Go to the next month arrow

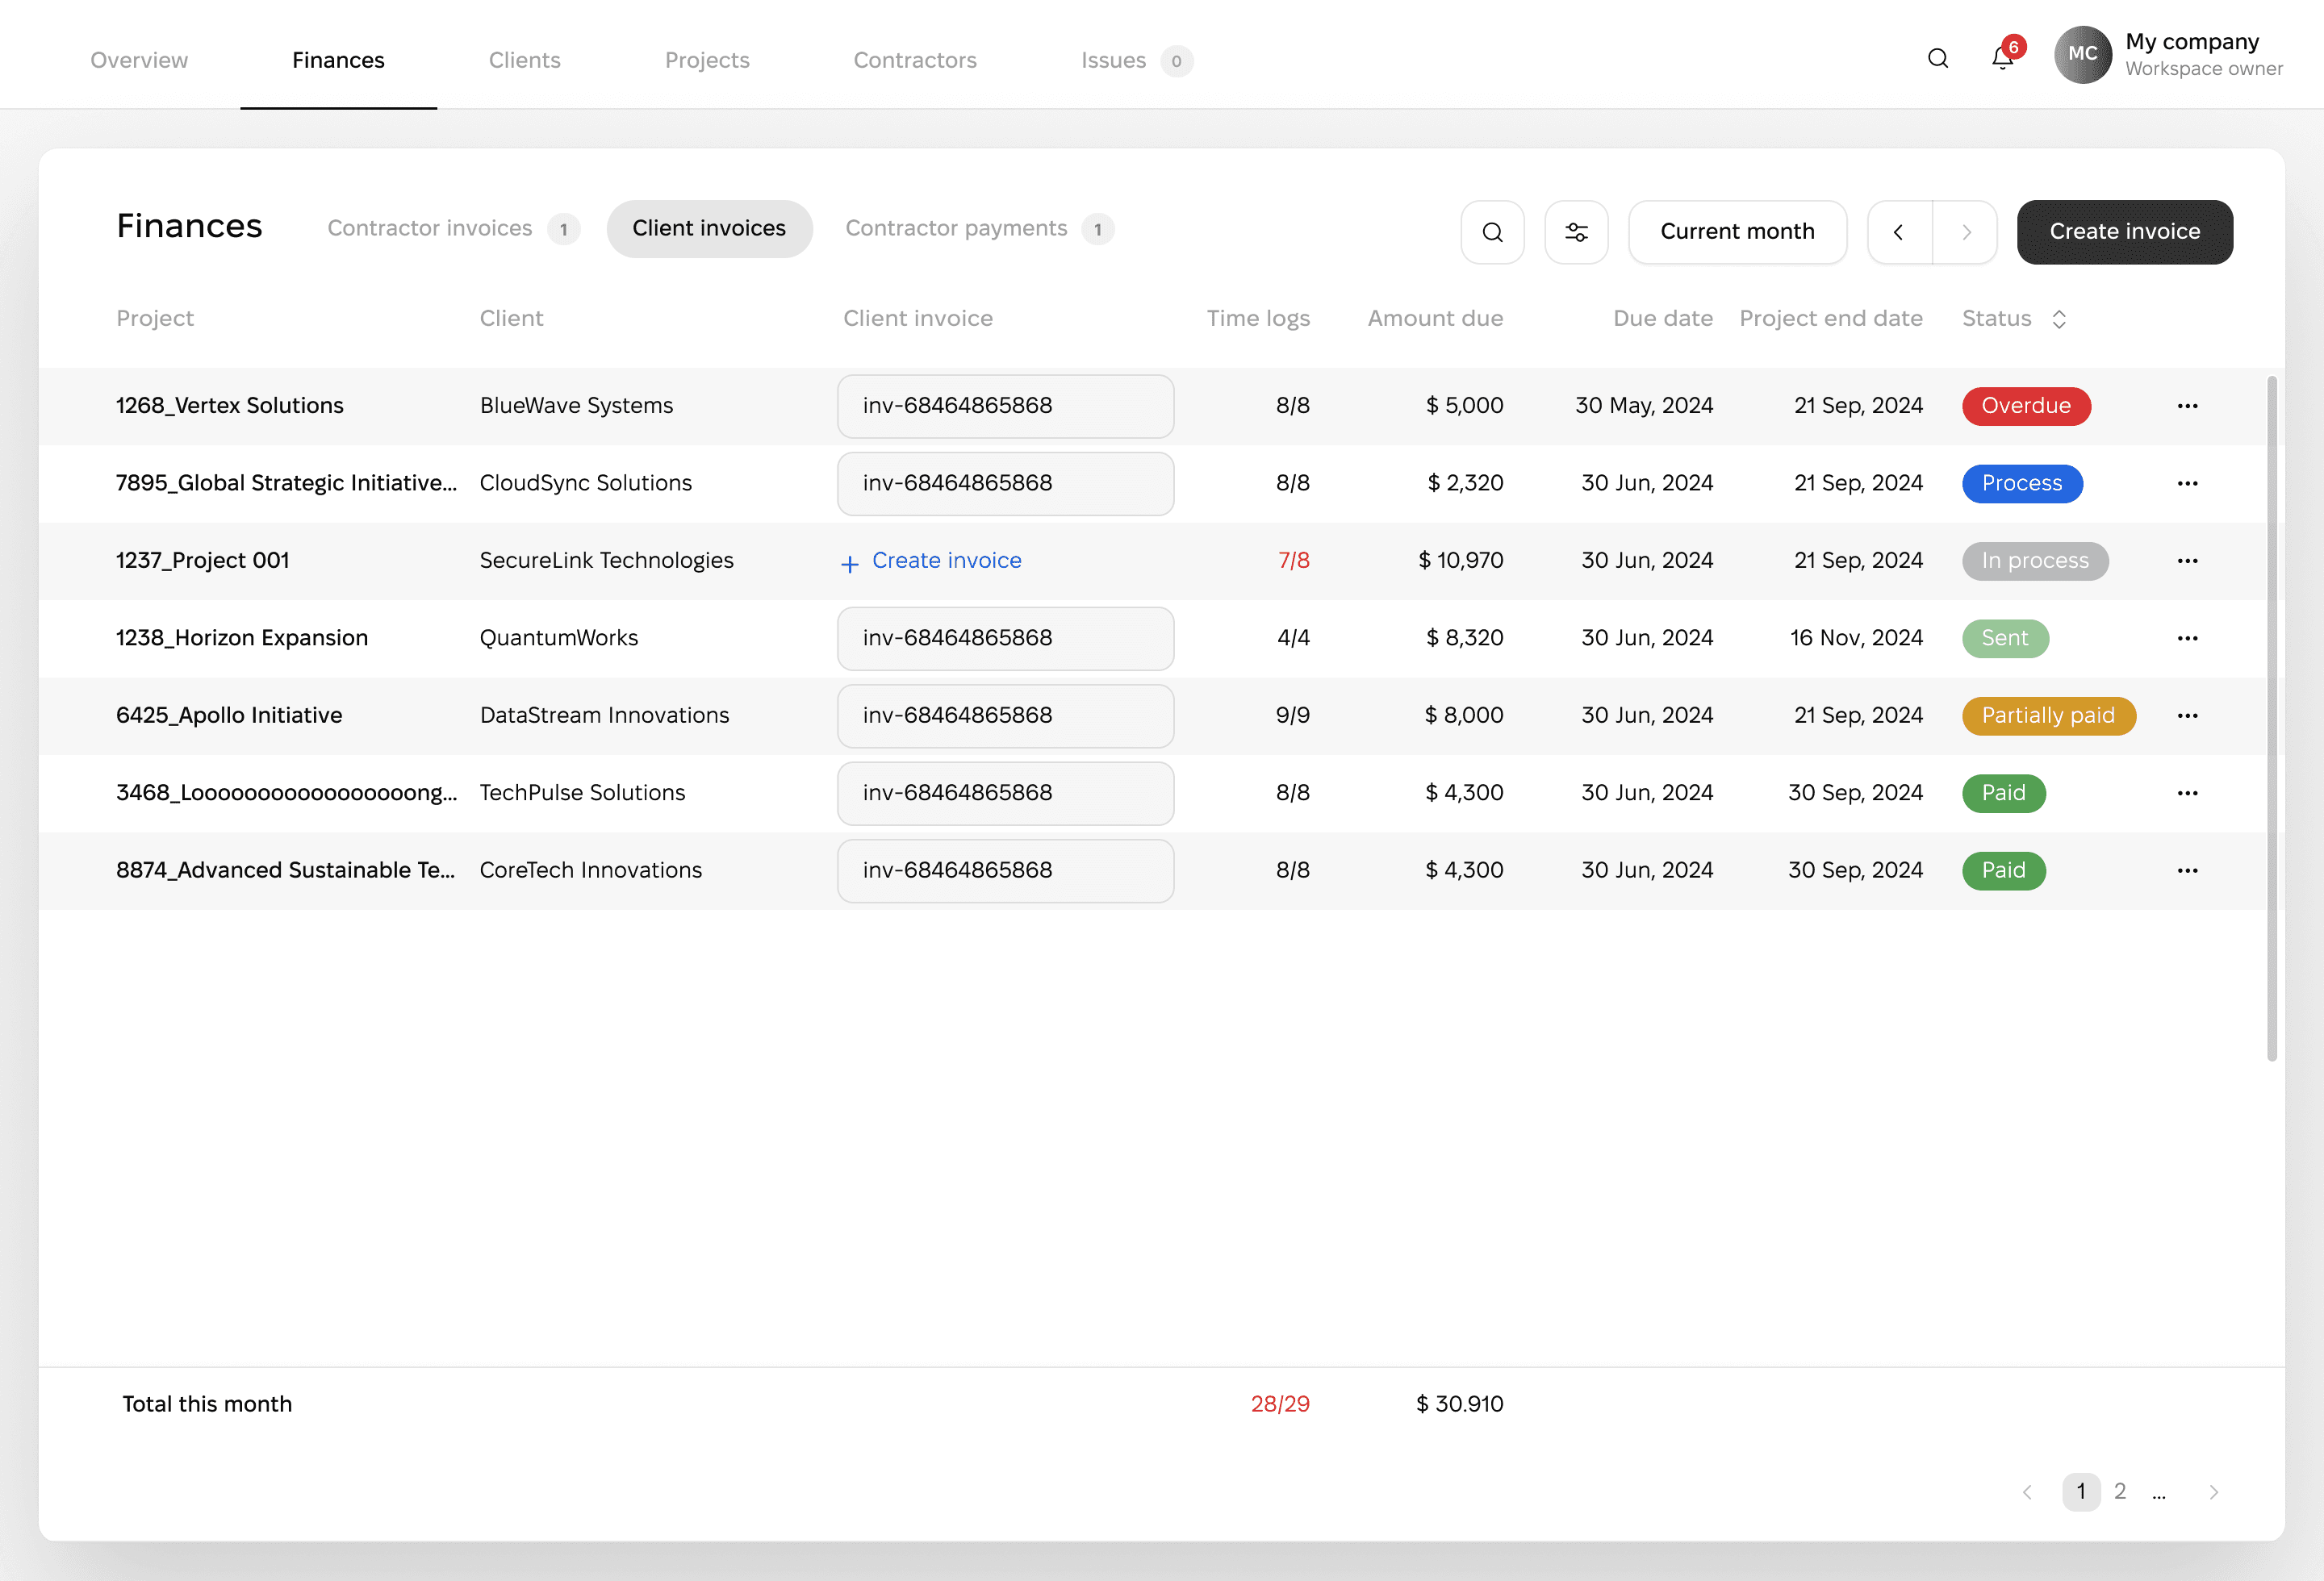click(x=1965, y=232)
